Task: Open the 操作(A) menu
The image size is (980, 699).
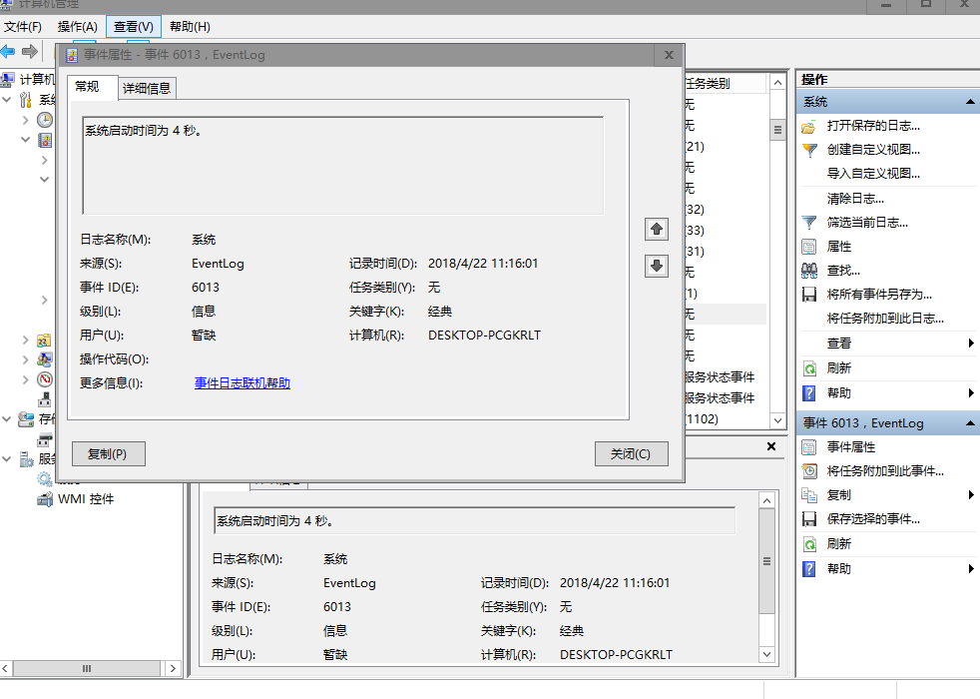Action: coord(78,27)
